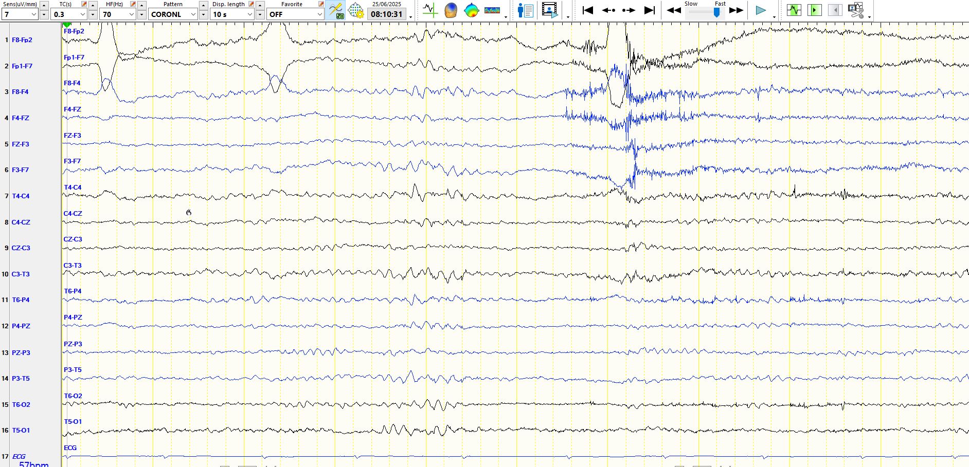Screen dimensions: 969x467
Task: Toggle the 50 Hz notch filter icon
Action: click(x=336, y=10)
